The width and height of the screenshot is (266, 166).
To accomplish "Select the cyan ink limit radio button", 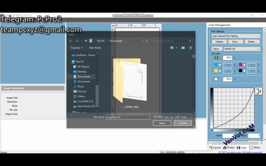I will coord(220,65).
